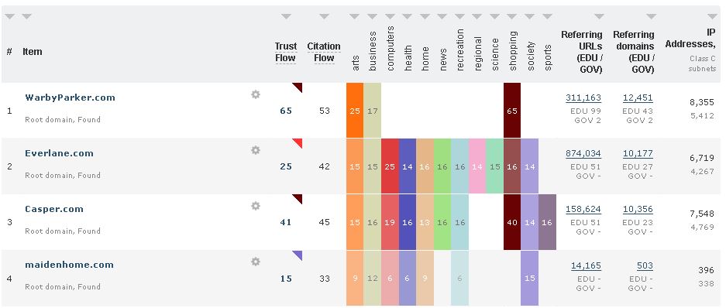This screenshot has height=308, width=726.
Task: Open gear settings for Casper.com row
Action: pyautogui.click(x=256, y=206)
